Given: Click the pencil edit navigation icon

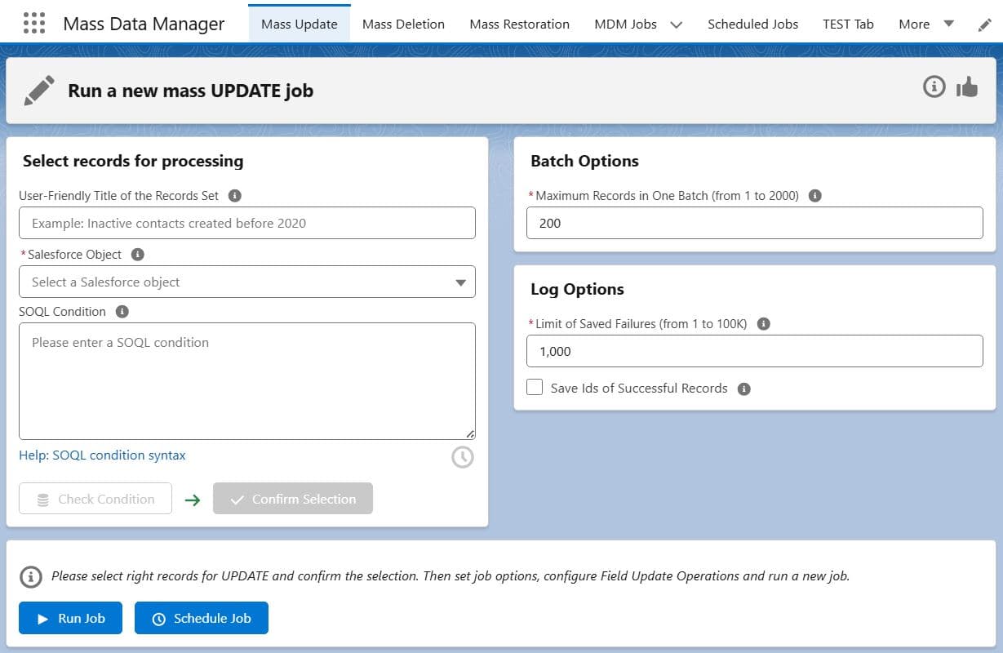Looking at the screenshot, I should pyautogui.click(x=985, y=24).
